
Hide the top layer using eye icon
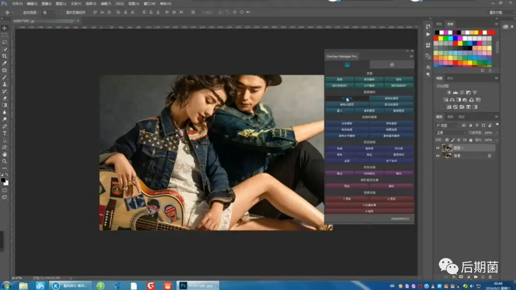pos(438,148)
